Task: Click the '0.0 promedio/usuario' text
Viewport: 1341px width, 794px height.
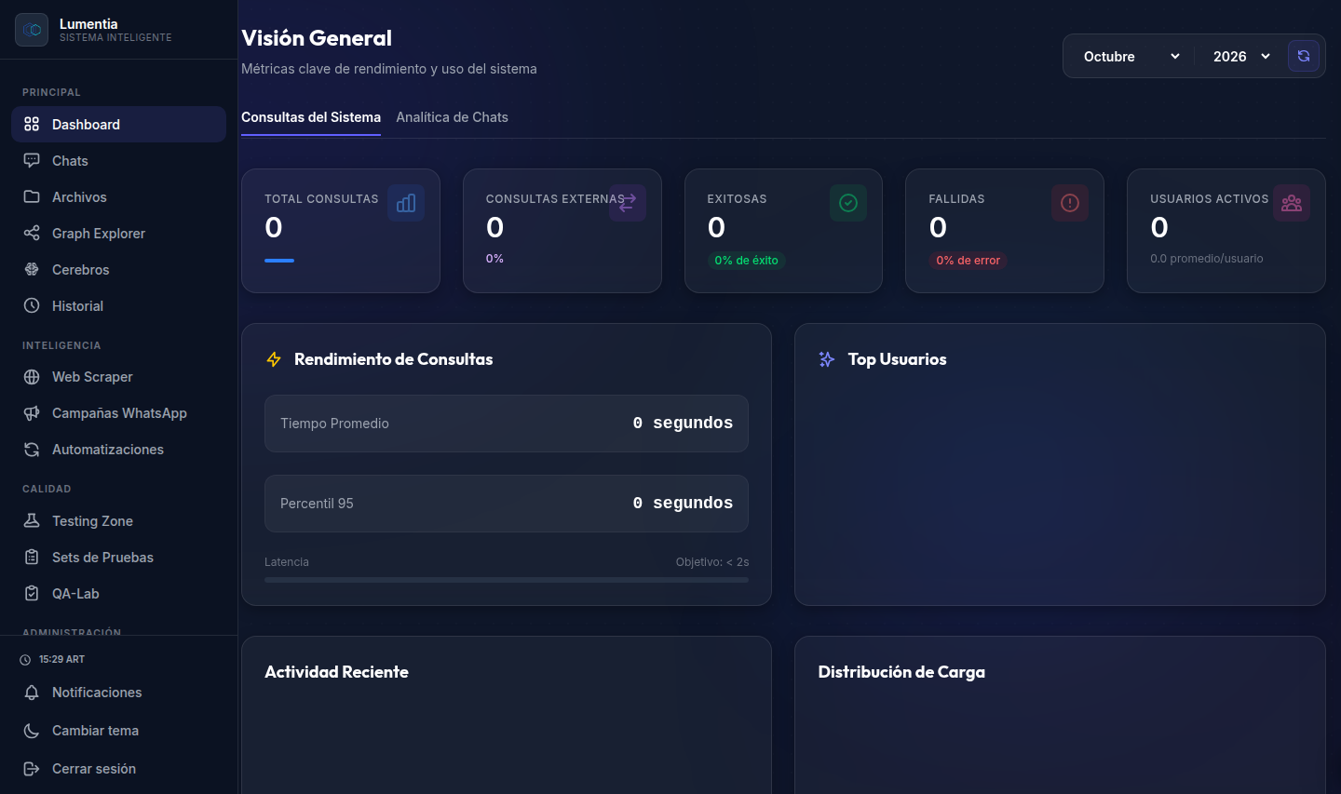Action: (x=1207, y=259)
